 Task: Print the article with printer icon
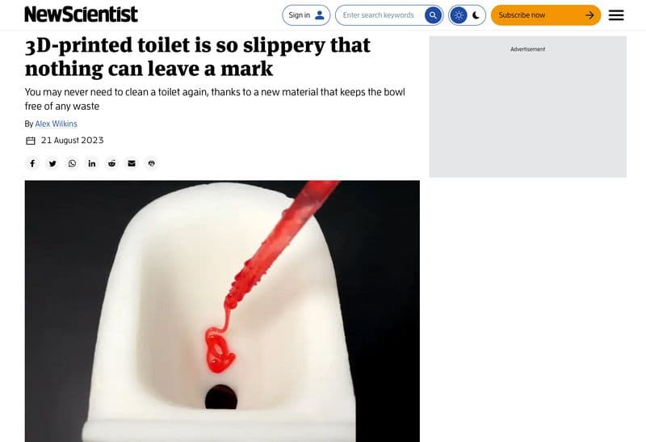coord(151,163)
